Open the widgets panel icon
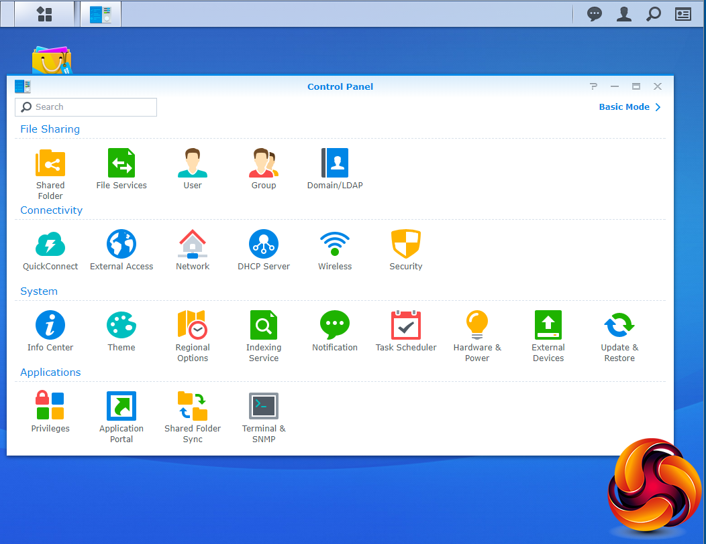The image size is (706, 544). (x=683, y=14)
